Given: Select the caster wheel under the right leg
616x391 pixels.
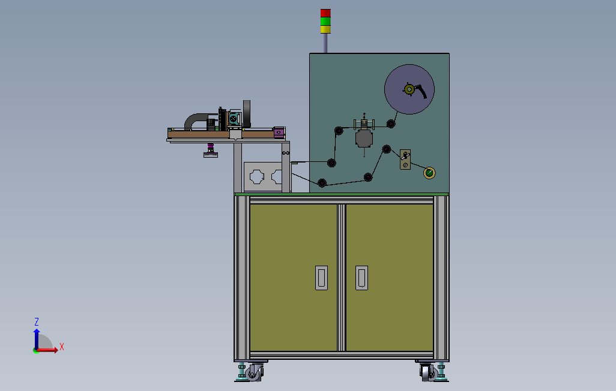Looking at the screenshot, I should pyautogui.click(x=428, y=372).
